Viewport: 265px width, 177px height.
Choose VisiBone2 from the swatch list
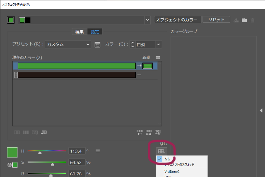click(172, 171)
